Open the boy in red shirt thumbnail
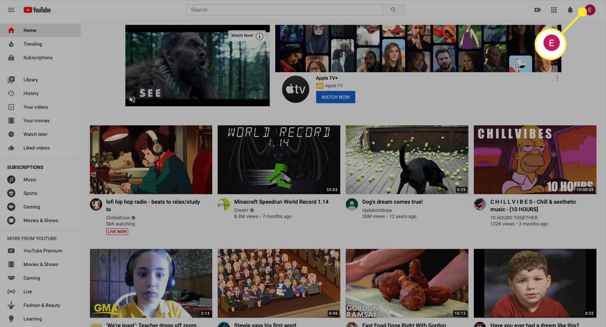The height and width of the screenshot is (327, 606). point(535,283)
